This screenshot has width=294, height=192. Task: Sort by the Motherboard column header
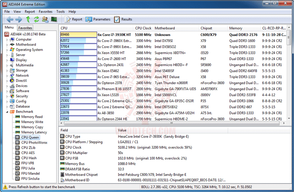[x=176, y=28]
